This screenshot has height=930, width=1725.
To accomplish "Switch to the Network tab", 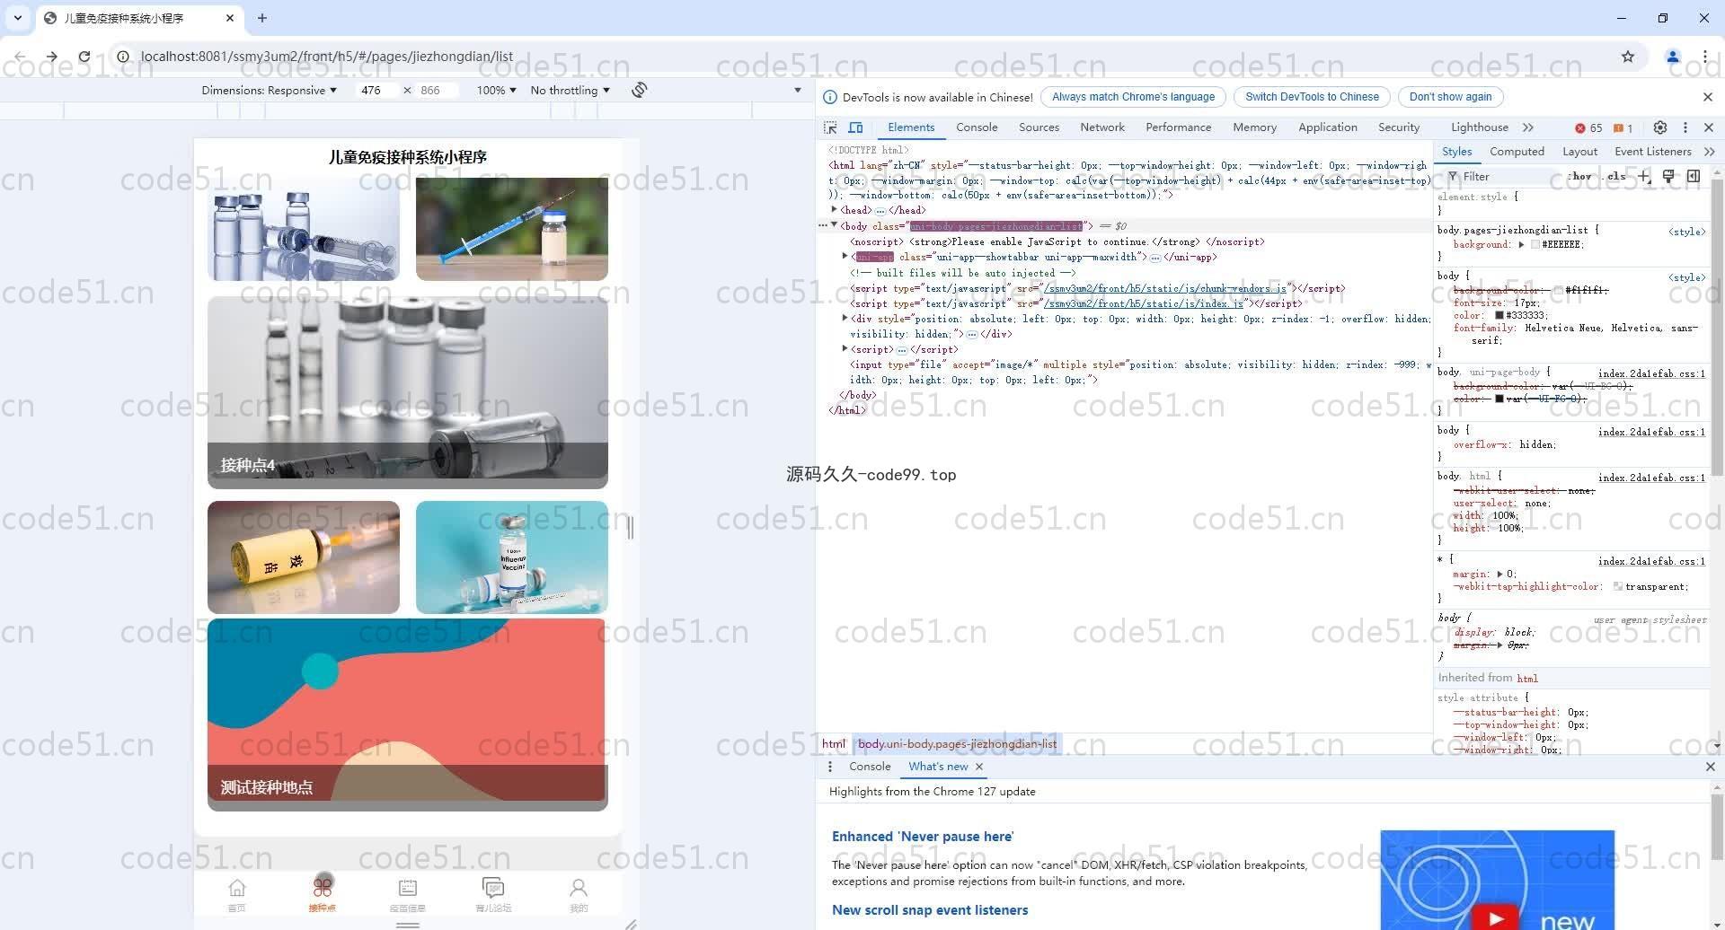I will click(1102, 127).
